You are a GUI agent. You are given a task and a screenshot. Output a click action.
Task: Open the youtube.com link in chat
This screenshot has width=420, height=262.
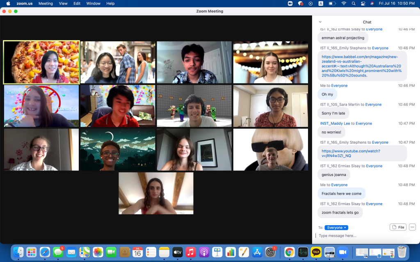[x=351, y=154]
